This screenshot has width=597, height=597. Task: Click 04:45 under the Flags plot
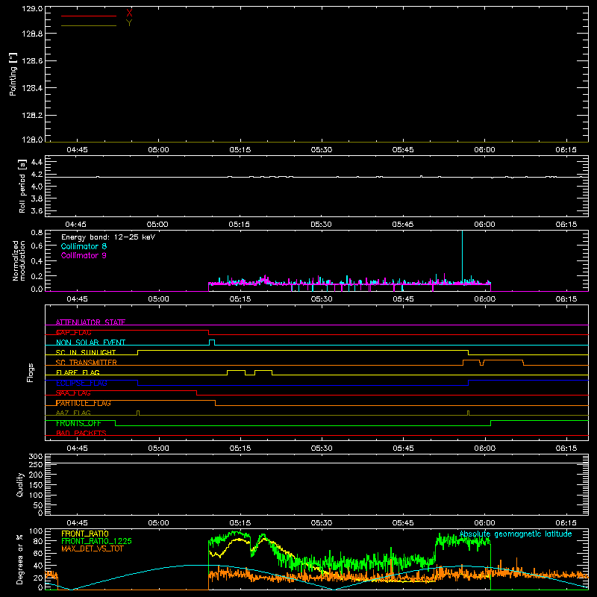tap(77, 448)
